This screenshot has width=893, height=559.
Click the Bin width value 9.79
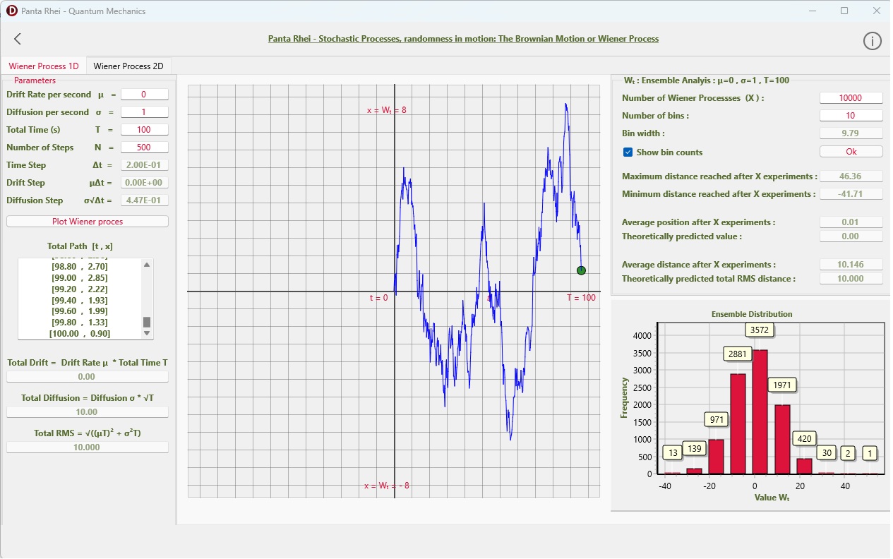click(851, 133)
